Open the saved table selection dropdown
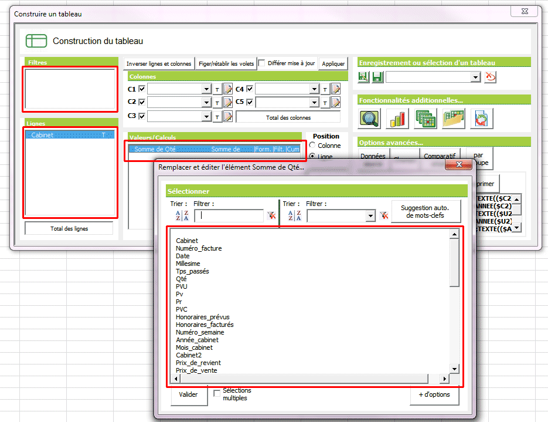The width and height of the screenshot is (548, 422). click(x=475, y=77)
